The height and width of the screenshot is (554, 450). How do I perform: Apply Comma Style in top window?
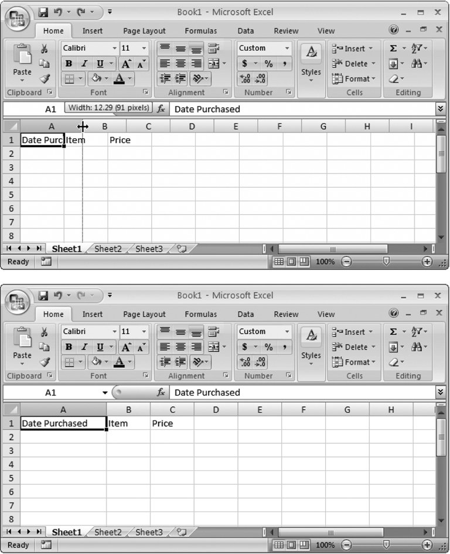tap(285, 64)
